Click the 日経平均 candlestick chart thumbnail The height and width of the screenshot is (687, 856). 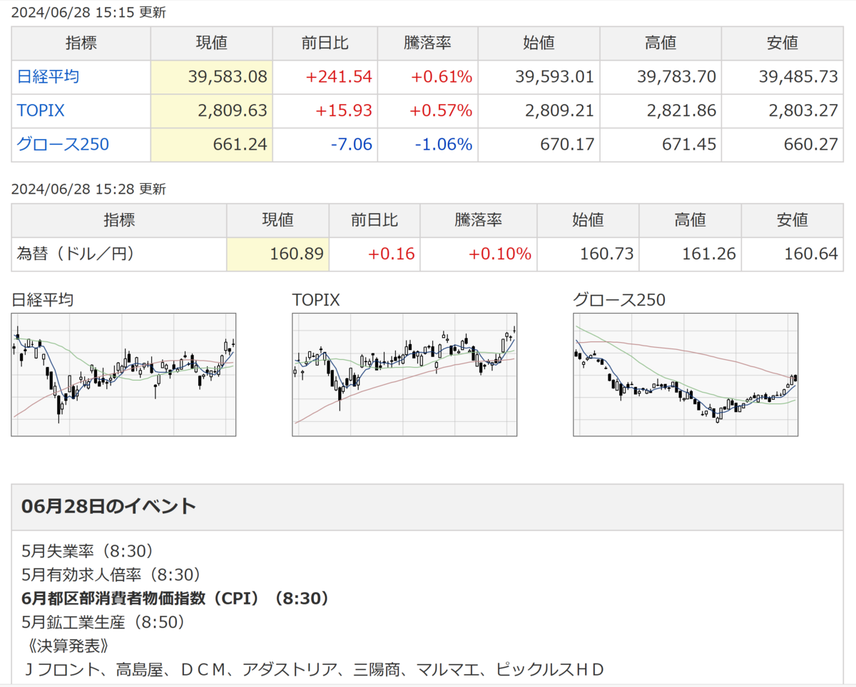tap(123, 374)
